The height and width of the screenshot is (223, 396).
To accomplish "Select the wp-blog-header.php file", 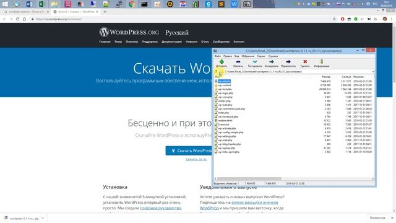I will [x=230, y=144].
